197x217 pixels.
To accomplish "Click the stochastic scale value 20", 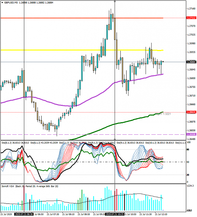I will click(x=188, y=175).
